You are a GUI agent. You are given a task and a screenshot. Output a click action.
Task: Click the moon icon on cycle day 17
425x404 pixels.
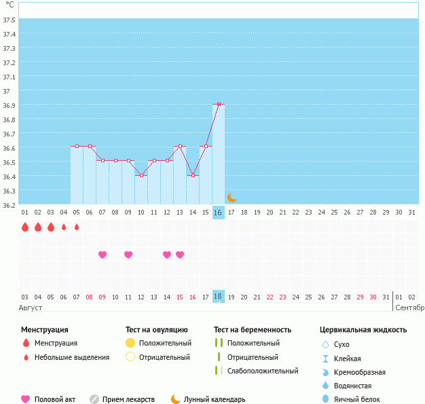(232, 198)
